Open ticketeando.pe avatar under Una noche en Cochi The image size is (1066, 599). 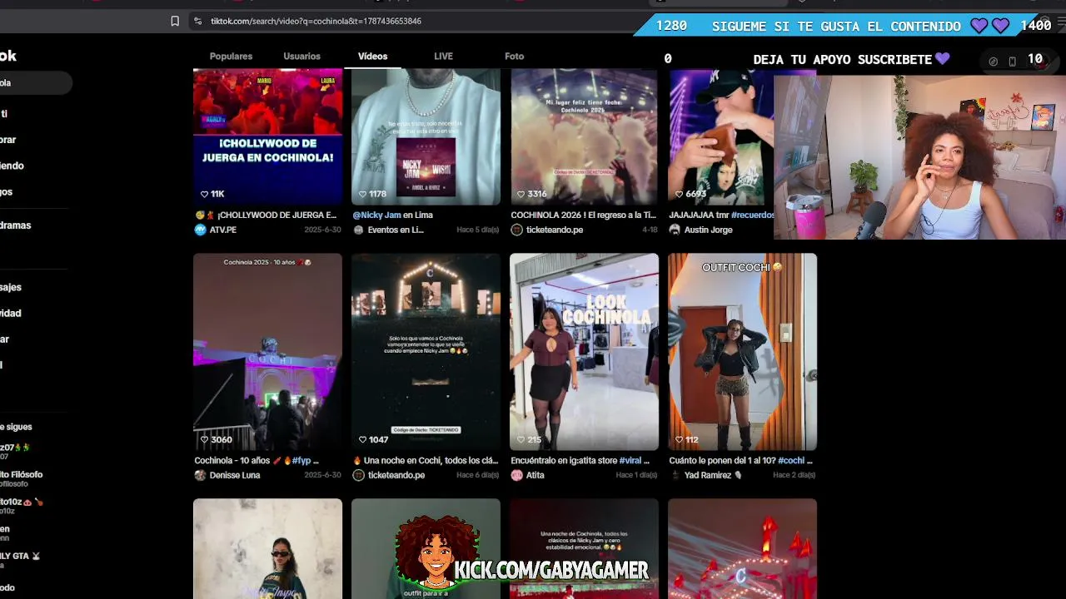point(358,475)
